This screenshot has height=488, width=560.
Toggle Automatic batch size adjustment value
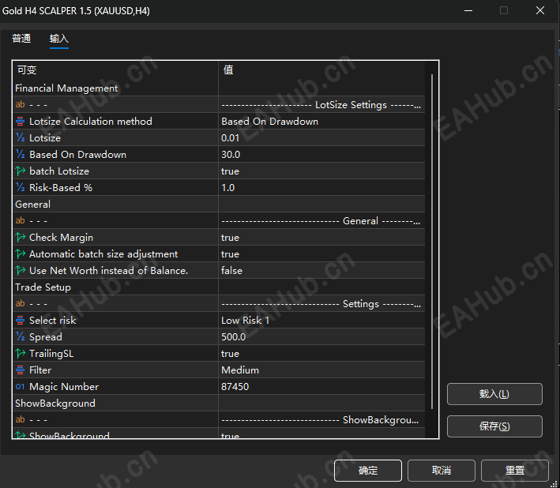tap(321, 254)
